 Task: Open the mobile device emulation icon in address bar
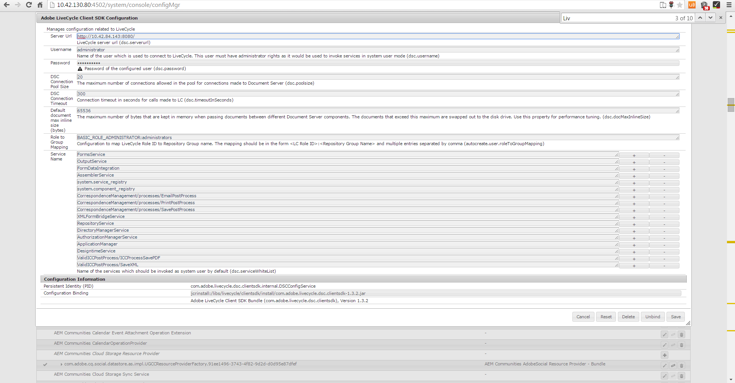pos(663,5)
